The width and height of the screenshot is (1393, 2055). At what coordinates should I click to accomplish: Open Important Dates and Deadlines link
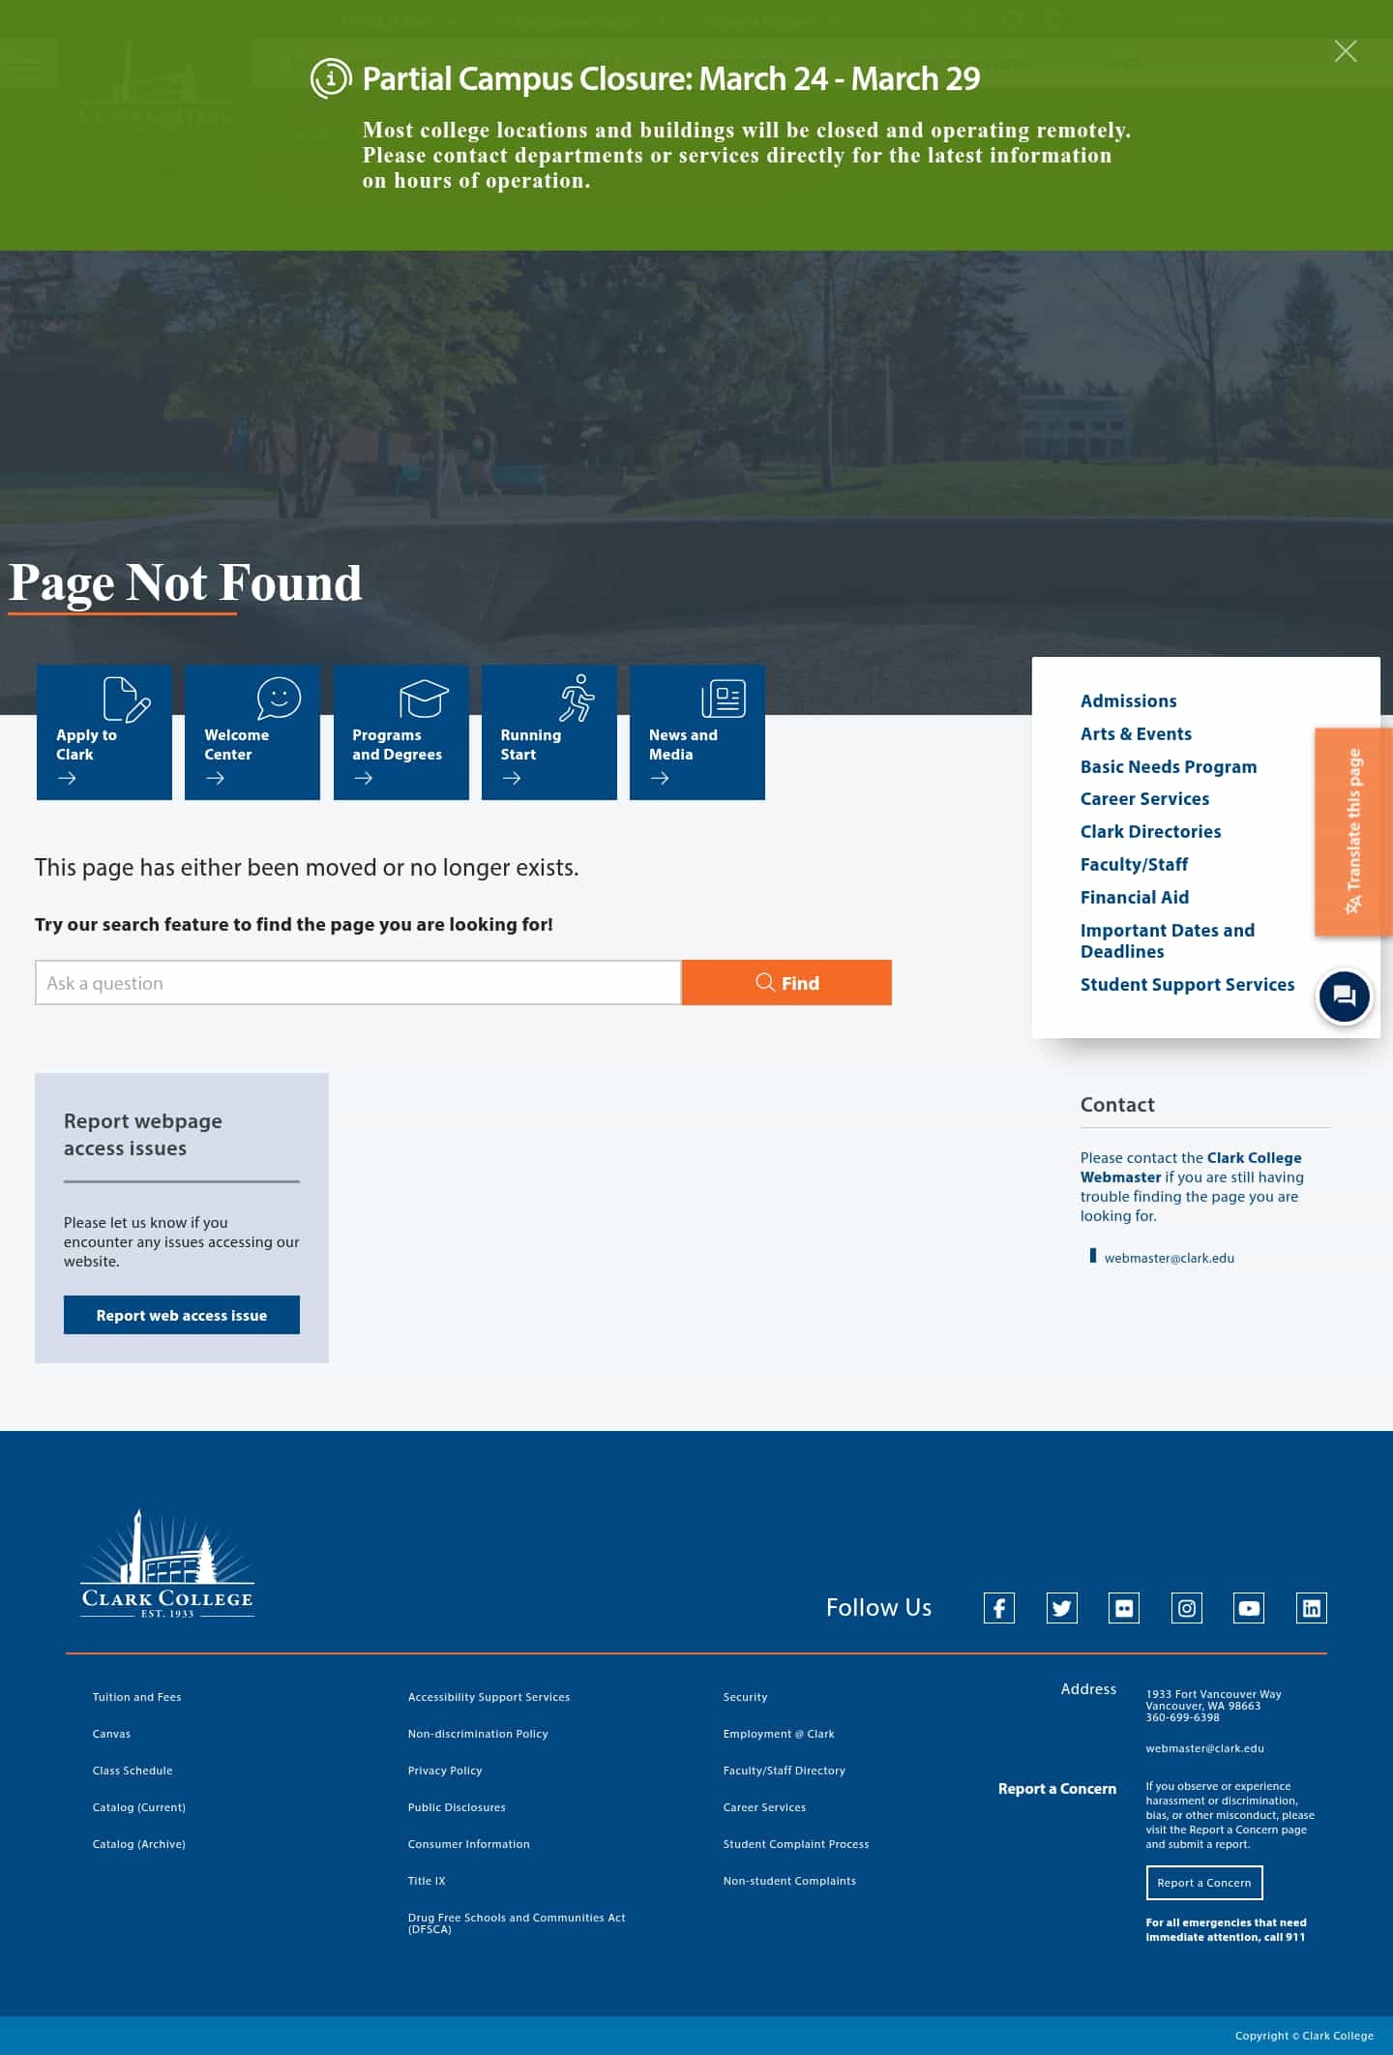coord(1168,940)
